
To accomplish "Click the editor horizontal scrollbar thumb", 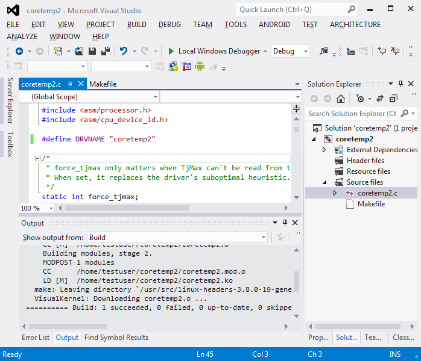I will point(127,208).
